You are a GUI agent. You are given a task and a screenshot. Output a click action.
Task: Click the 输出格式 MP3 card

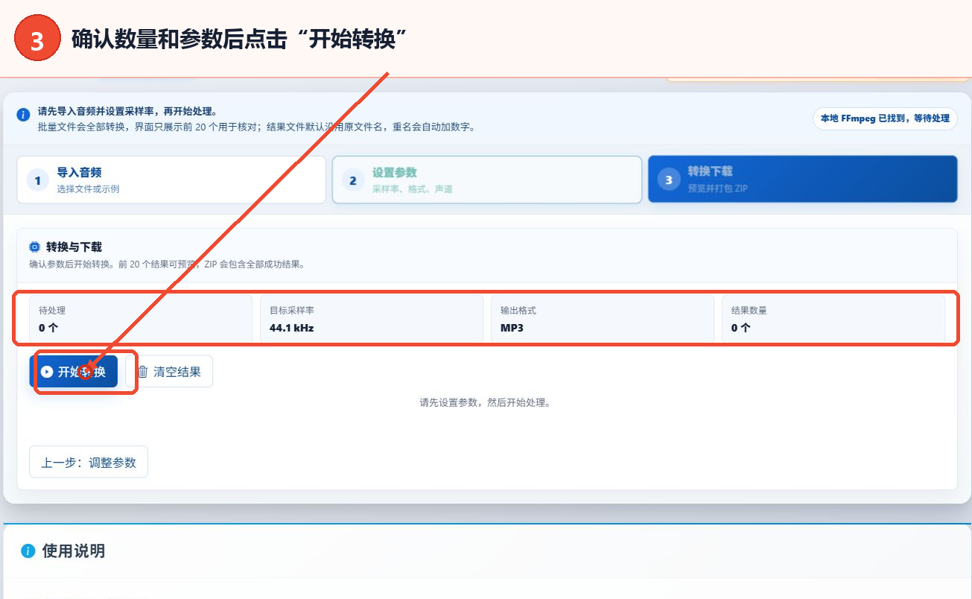click(603, 319)
